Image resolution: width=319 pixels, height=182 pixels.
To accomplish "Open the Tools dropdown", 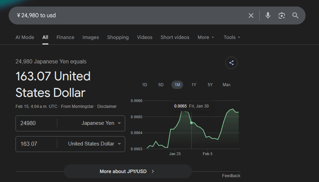I will click(232, 38).
